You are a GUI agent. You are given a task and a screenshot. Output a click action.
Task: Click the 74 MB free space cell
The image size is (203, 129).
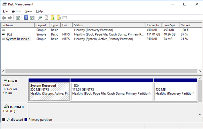[168, 39]
